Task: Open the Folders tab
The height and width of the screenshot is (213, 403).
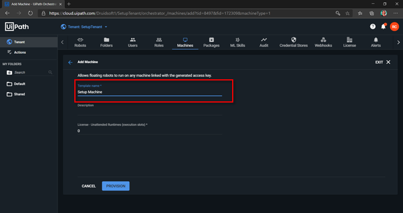Action: (106, 42)
